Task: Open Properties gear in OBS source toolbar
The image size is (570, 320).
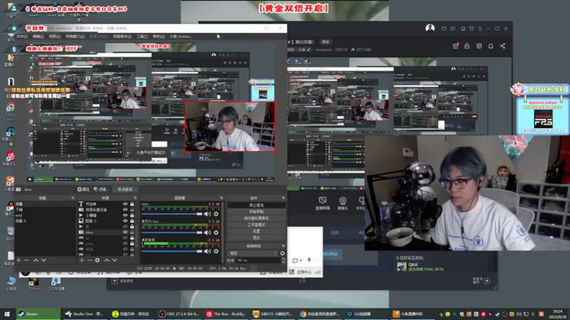Action: pos(83,189)
